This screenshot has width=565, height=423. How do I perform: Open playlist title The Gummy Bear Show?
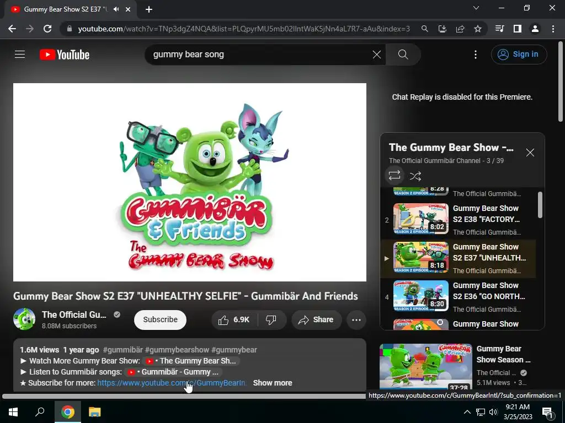[x=451, y=148]
